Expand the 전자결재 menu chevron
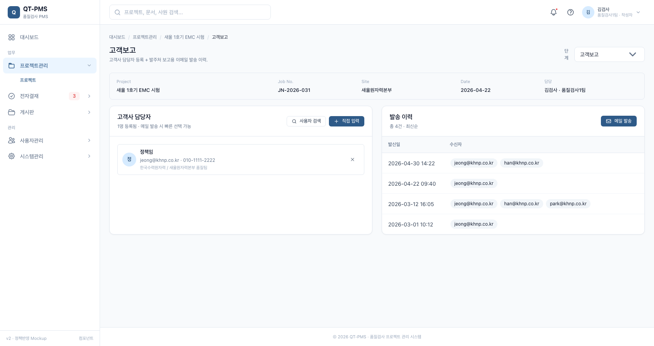The image size is (654, 346). tap(89, 96)
